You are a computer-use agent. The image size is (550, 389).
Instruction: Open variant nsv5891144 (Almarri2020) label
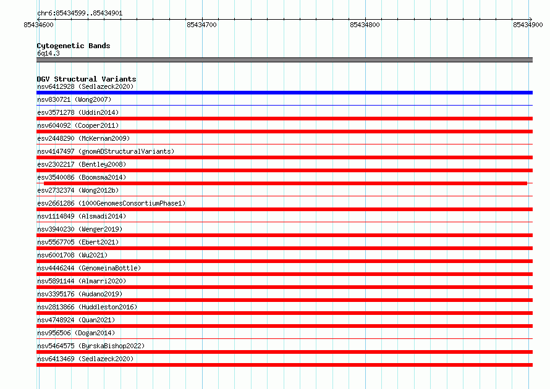(82, 281)
